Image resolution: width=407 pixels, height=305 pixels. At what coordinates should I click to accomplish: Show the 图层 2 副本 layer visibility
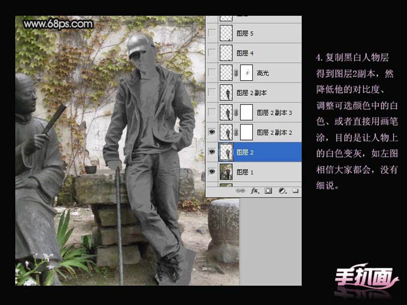point(212,92)
